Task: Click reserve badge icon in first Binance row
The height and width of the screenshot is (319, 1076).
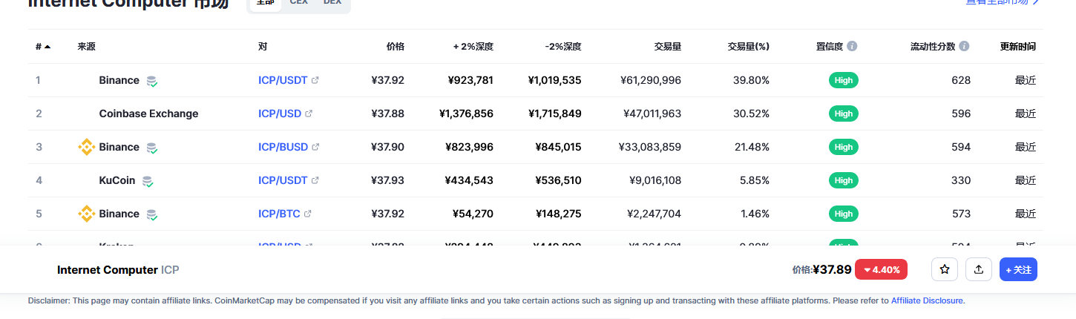Action: pyautogui.click(x=151, y=81)
